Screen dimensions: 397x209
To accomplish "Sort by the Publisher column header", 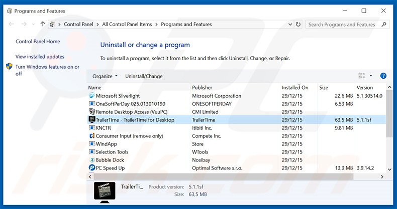I will coord(235,87).
